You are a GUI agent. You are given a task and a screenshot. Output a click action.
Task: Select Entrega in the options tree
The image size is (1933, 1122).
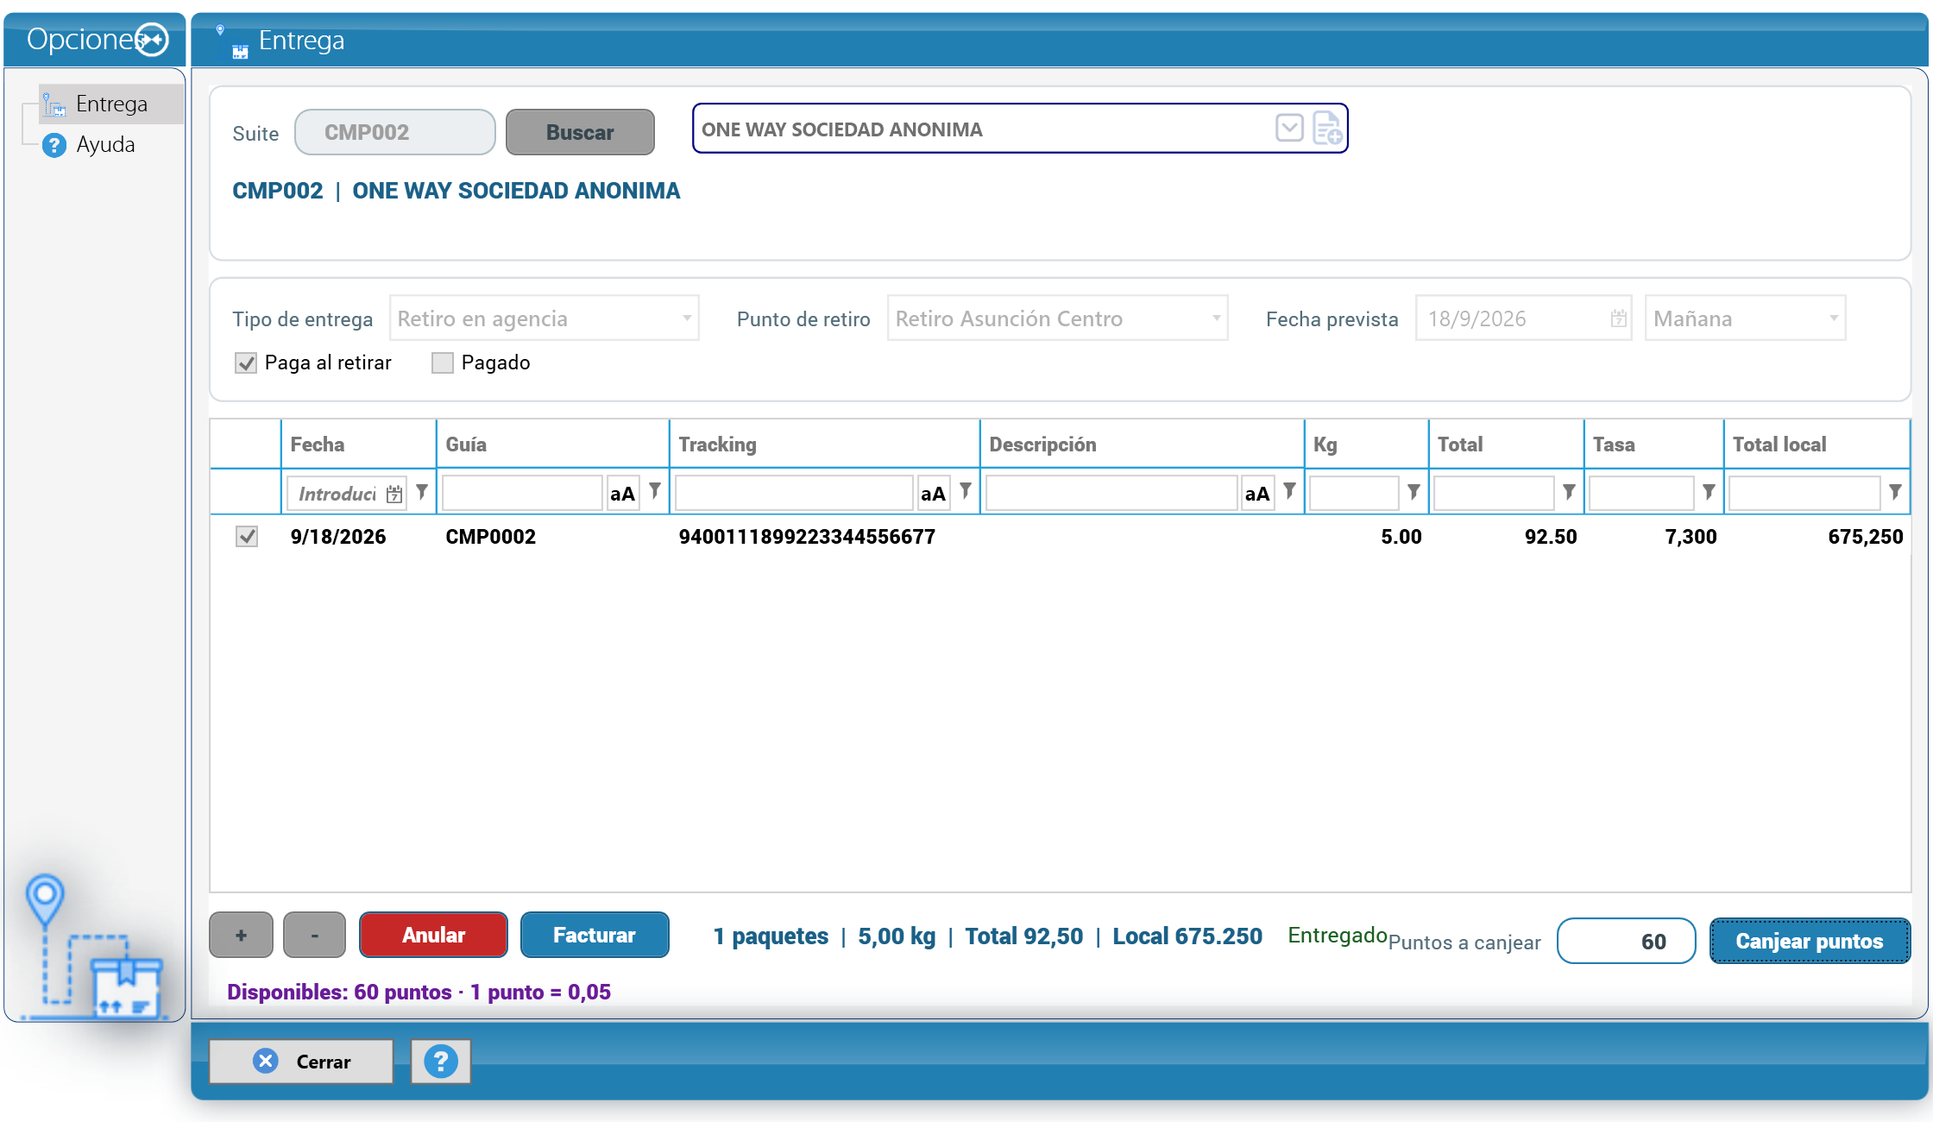click(x=111, y=104)
